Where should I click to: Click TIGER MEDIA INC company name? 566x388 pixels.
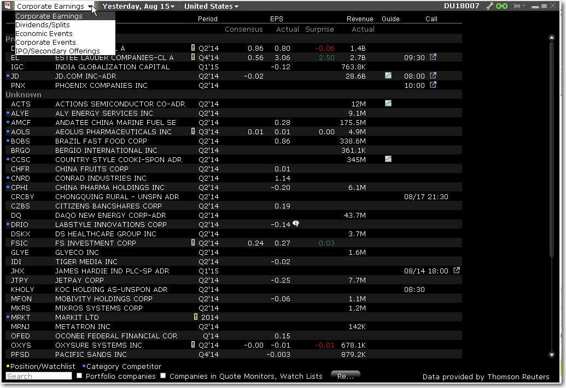coord(86,261)
